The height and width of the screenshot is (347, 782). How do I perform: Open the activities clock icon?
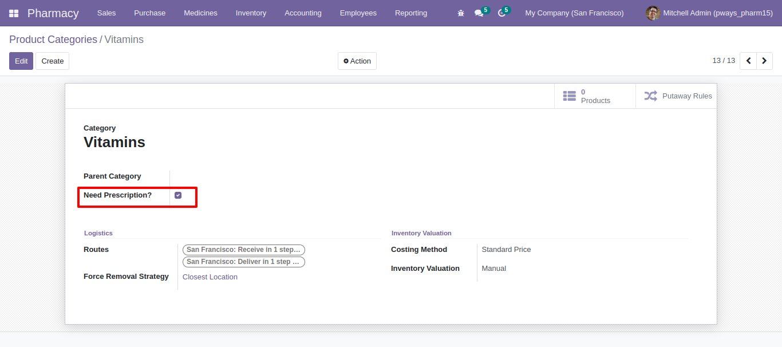[x=501, y=13]
